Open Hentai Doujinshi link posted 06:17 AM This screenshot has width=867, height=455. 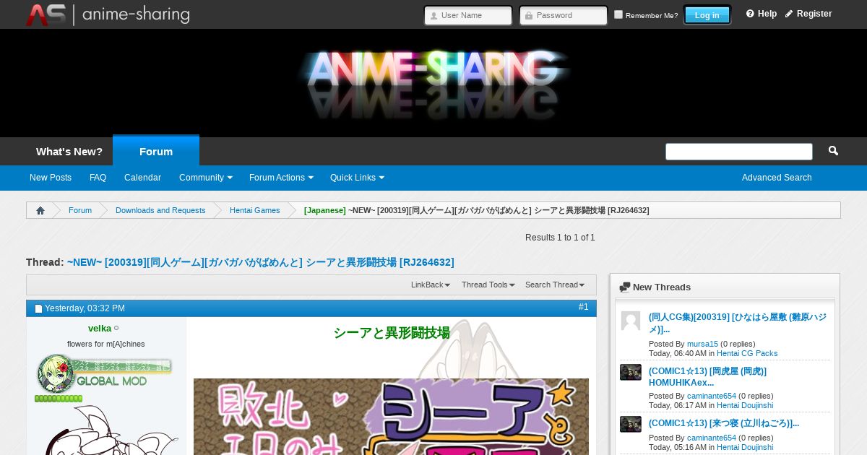745,406
